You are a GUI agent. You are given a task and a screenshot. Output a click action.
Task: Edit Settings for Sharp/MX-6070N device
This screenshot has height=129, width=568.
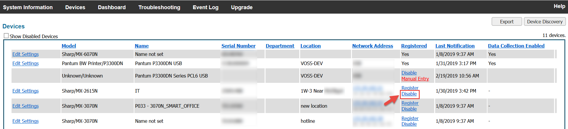pyautogui.click(x=25, y=54)
